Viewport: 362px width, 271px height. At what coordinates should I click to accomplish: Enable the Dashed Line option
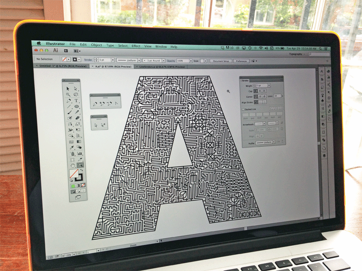(243, 109)
